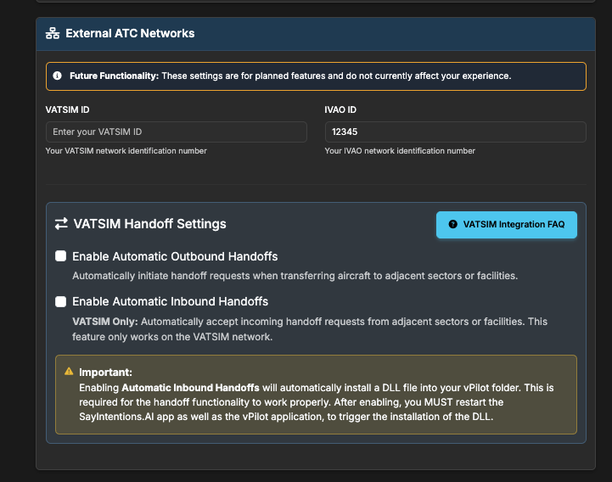Focus the VATSIM ID input field

(x=177, y=132)
